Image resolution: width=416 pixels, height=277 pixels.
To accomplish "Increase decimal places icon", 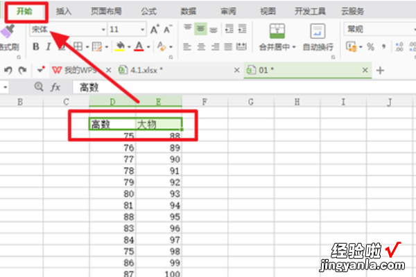I will coord(399,46).
